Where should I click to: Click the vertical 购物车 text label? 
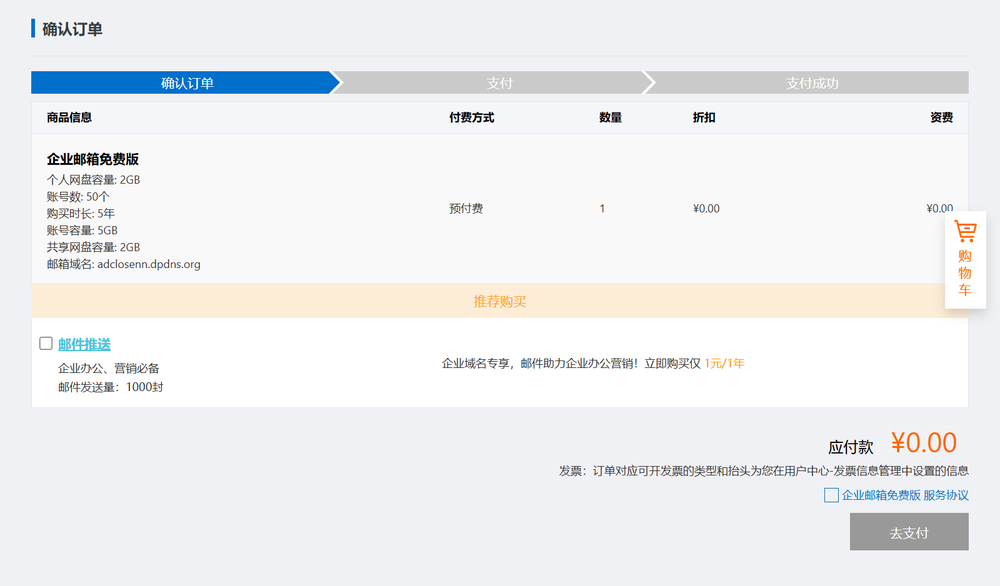pos(965,273)
